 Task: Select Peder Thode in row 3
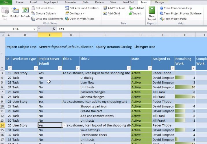pyautogui.click(x=163, y=73)
